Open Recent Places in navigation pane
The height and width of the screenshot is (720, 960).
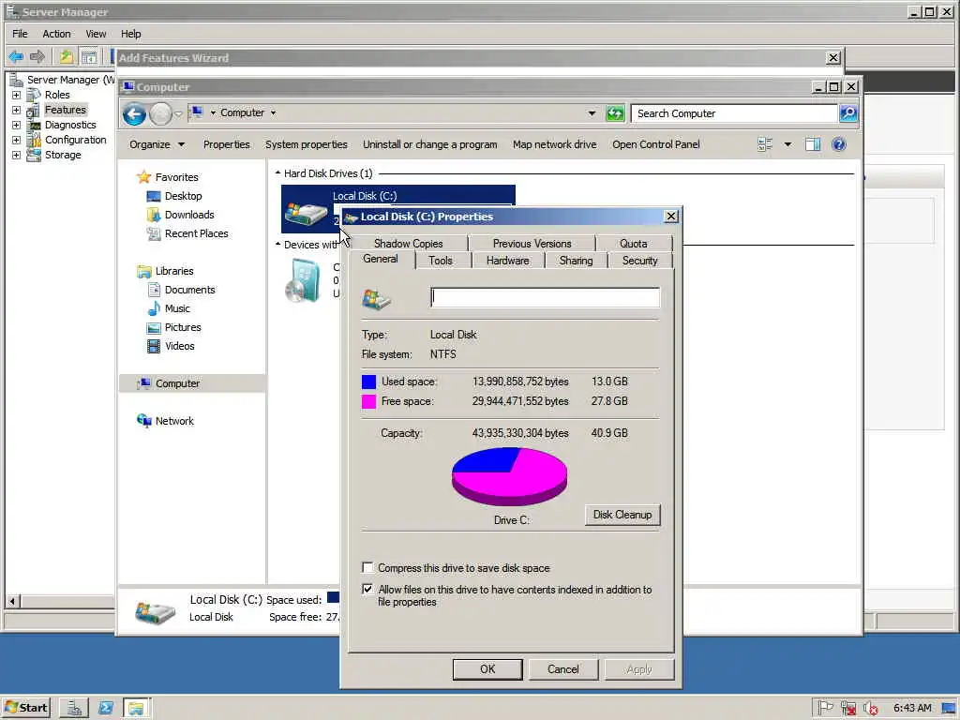coord(196,233)
